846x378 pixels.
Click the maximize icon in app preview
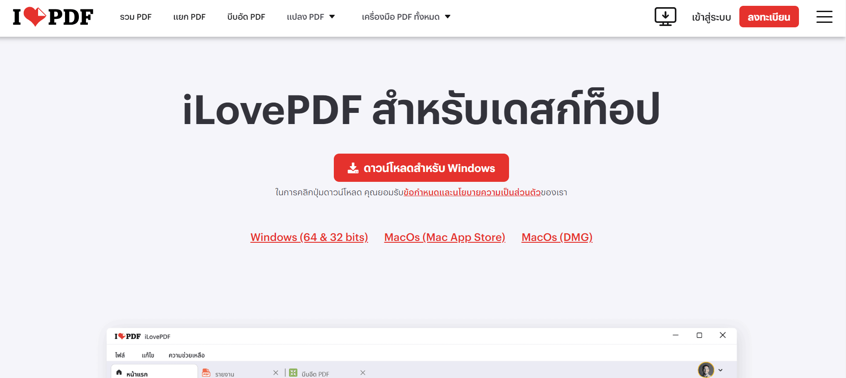699,335
